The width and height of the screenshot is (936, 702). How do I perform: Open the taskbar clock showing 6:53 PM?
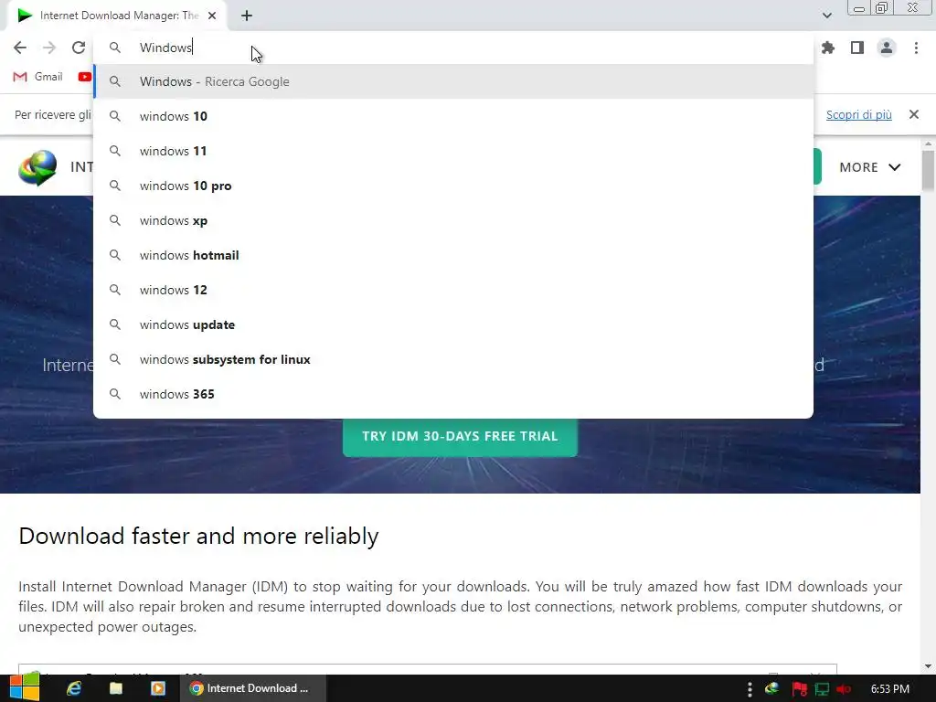point(889,689)
